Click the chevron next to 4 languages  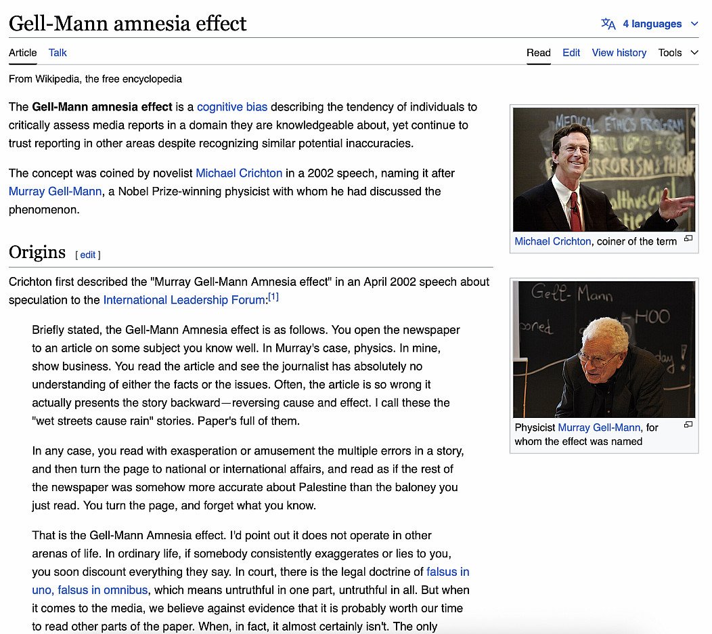[x=694, y=24]
